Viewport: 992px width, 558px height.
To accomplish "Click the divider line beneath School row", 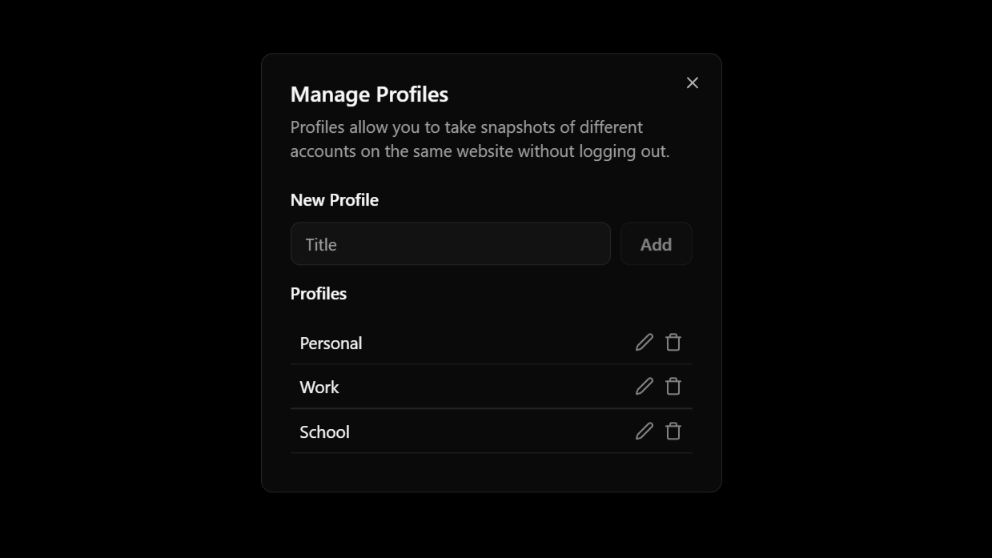I will click(492, 453).
